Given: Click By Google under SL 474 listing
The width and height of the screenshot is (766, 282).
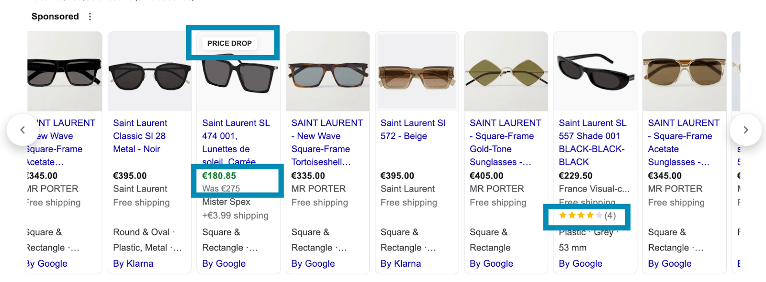Looking at the screenshot, I should [x=224, y=263].
